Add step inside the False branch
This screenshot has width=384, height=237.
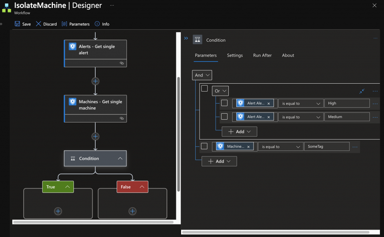(132, 211)
